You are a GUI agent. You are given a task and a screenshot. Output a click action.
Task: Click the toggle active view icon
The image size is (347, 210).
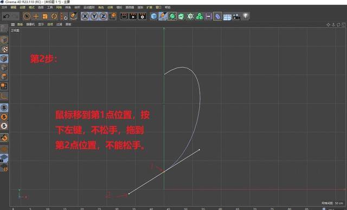tap(344, 24)
